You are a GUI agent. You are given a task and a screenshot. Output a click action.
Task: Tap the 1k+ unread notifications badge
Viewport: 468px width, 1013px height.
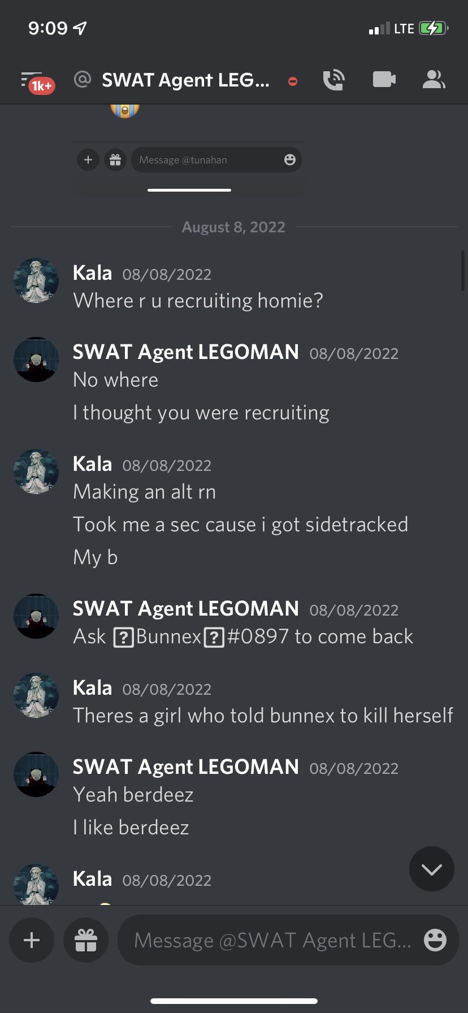click(x=42, y=86)
